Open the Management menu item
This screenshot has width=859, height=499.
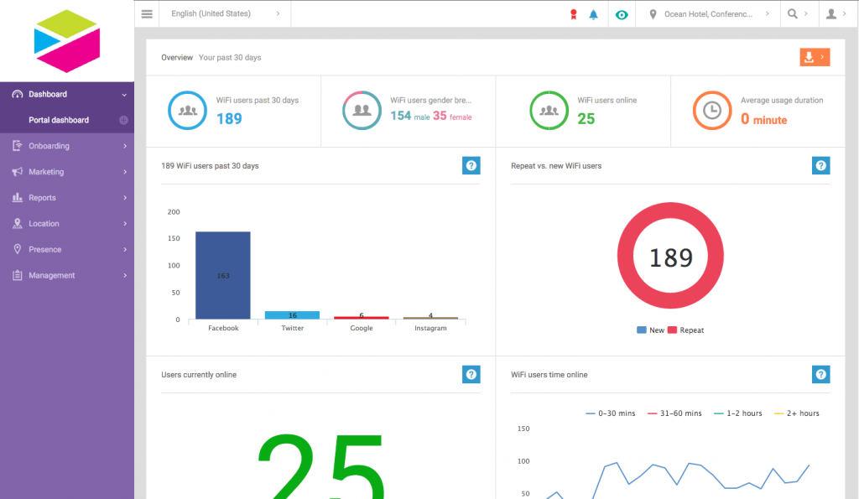(67, 275)
